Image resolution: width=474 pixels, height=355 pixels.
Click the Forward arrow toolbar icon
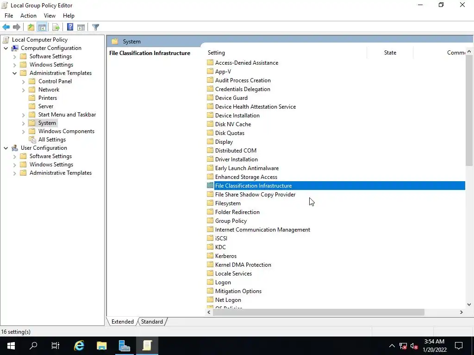[x=17, y=27]
